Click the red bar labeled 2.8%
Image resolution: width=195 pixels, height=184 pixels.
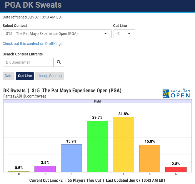tap(176, 169)
